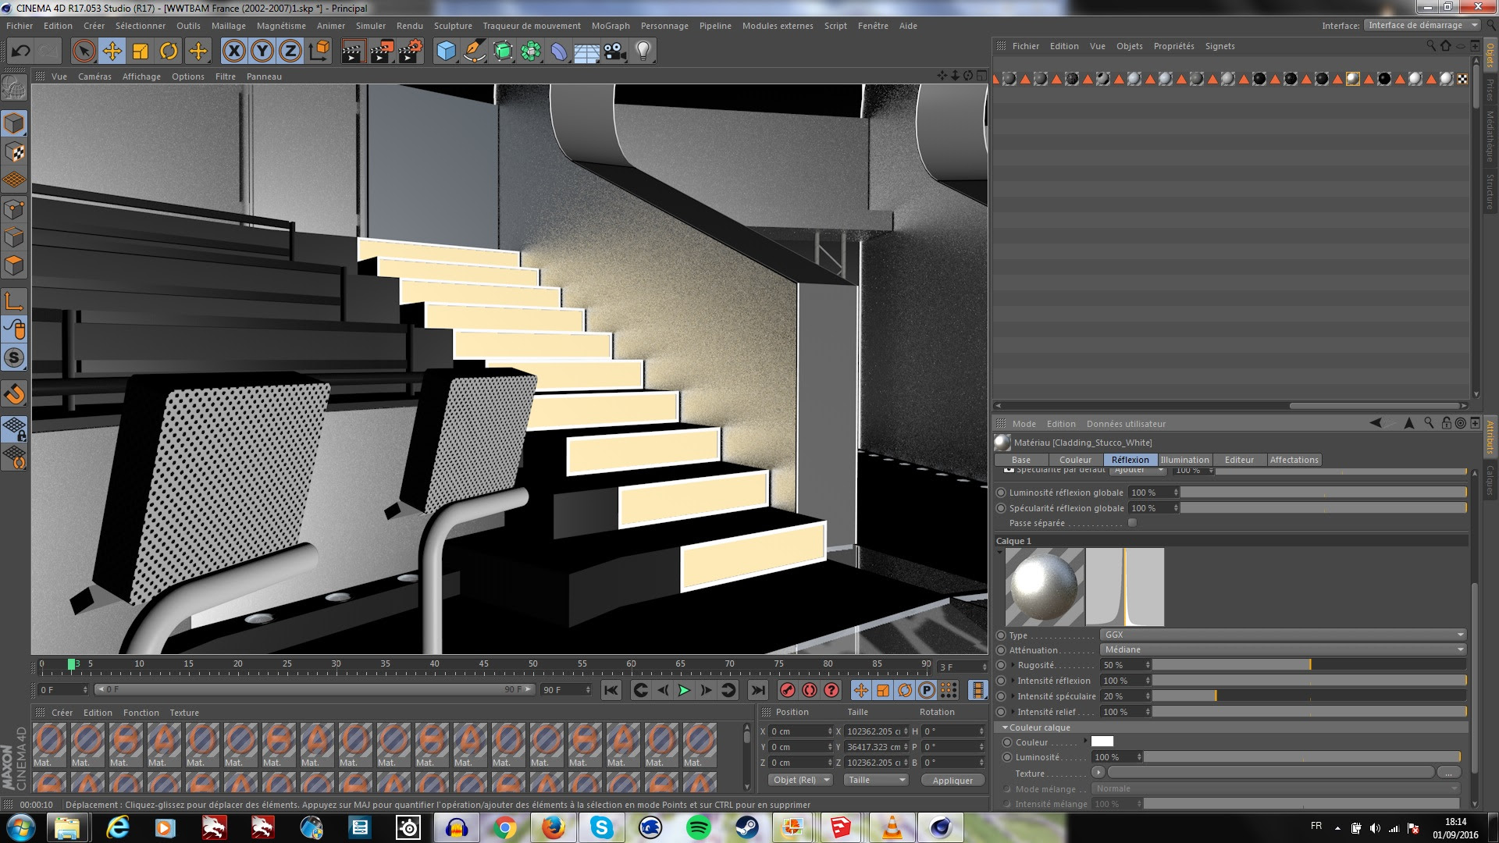Toggle the Rugosité animation radio dot

click(1002, 665)
